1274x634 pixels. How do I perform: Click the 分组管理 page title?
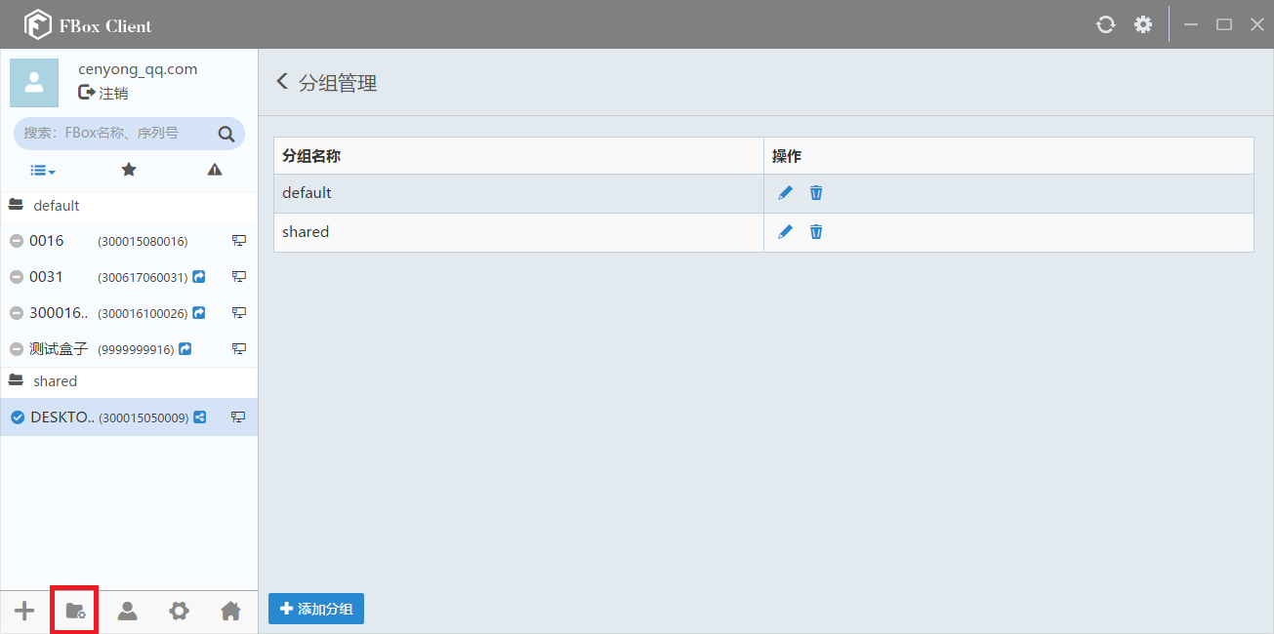[338, 83]
